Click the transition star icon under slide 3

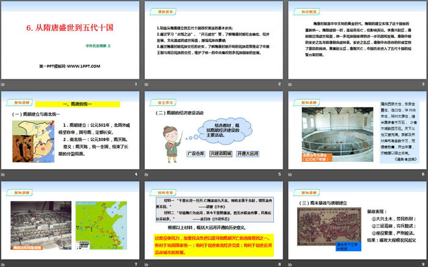pos(290,84)
